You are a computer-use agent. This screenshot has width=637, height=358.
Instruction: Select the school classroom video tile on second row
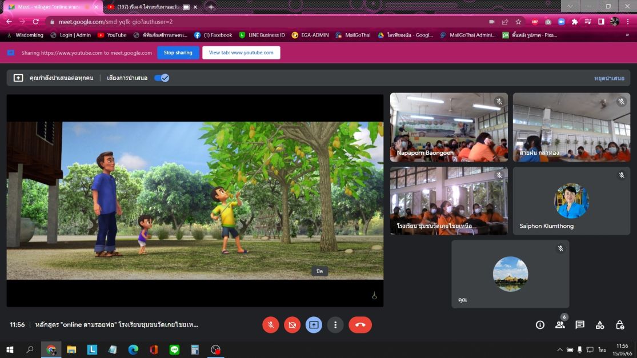coord(449,201)
